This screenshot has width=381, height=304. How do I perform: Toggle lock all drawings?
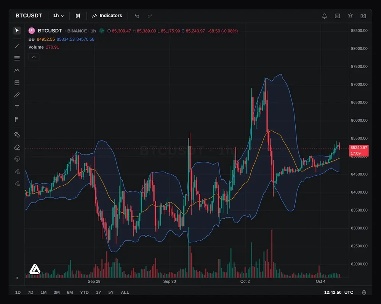[x=17, y=172]
